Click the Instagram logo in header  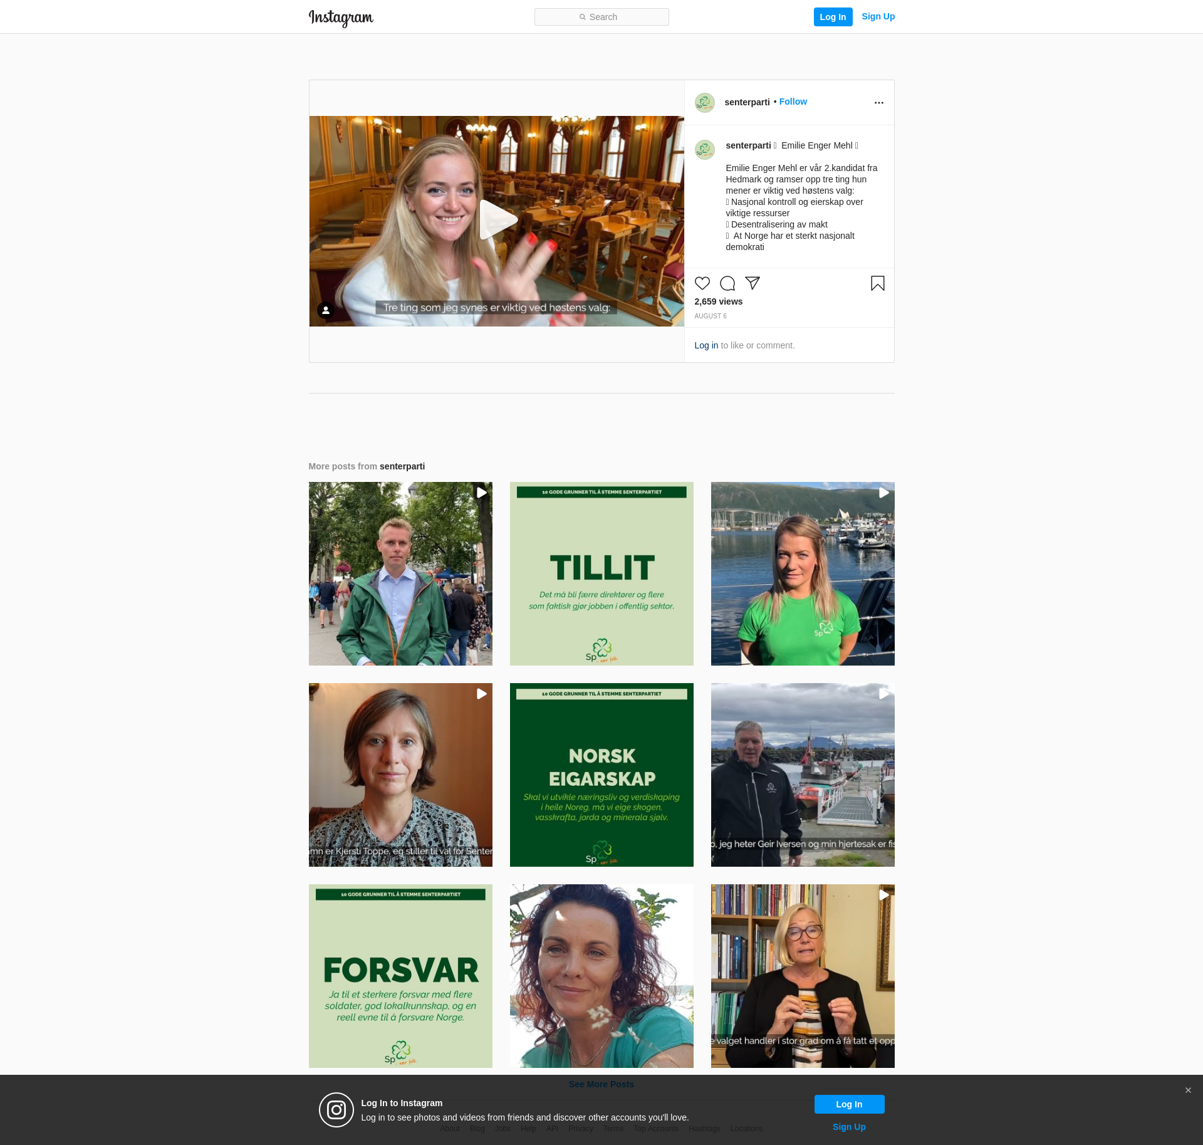coord(341,18)
